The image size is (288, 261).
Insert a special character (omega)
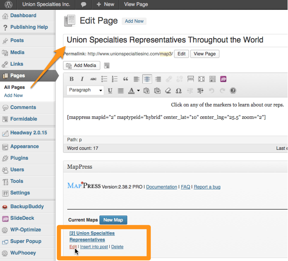coord(179,91)
